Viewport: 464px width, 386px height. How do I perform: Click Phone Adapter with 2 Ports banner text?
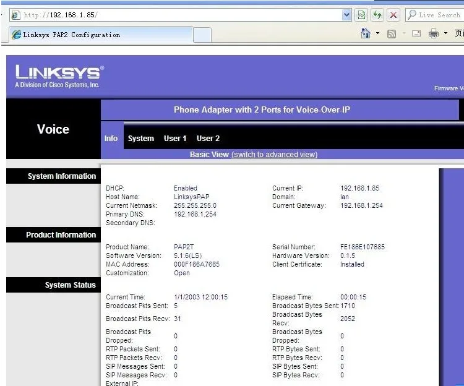click(x=262, y=109)
